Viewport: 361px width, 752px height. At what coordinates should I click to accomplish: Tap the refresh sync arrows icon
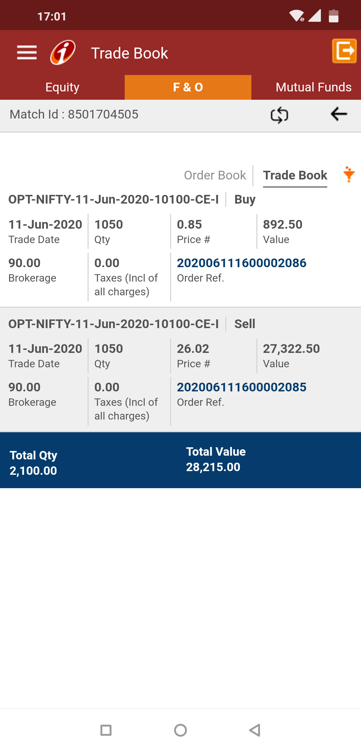(x=279, y=115)
